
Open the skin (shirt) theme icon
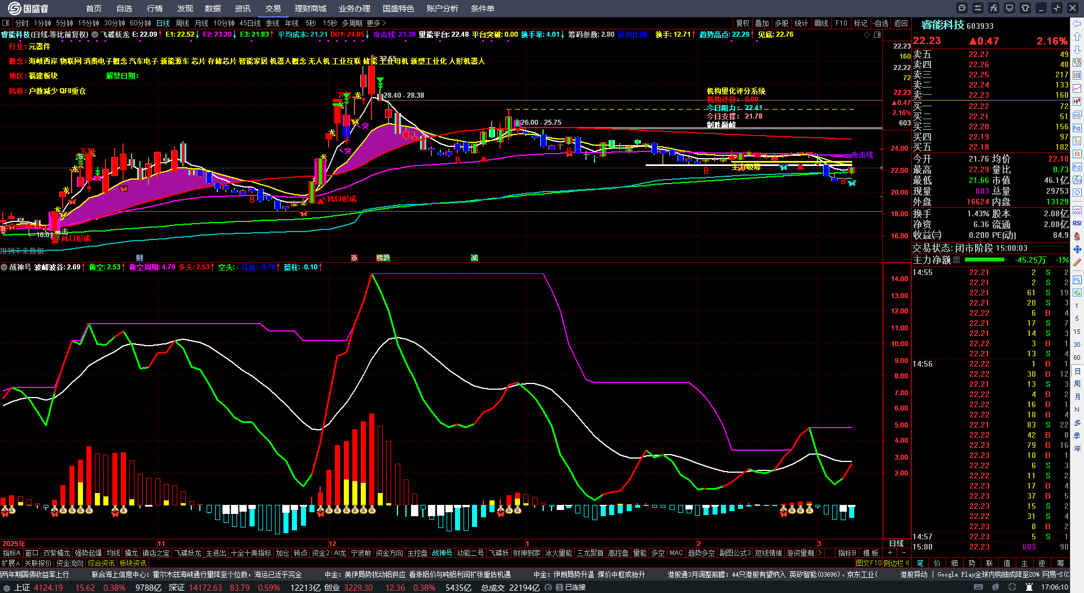point(1025,8)
